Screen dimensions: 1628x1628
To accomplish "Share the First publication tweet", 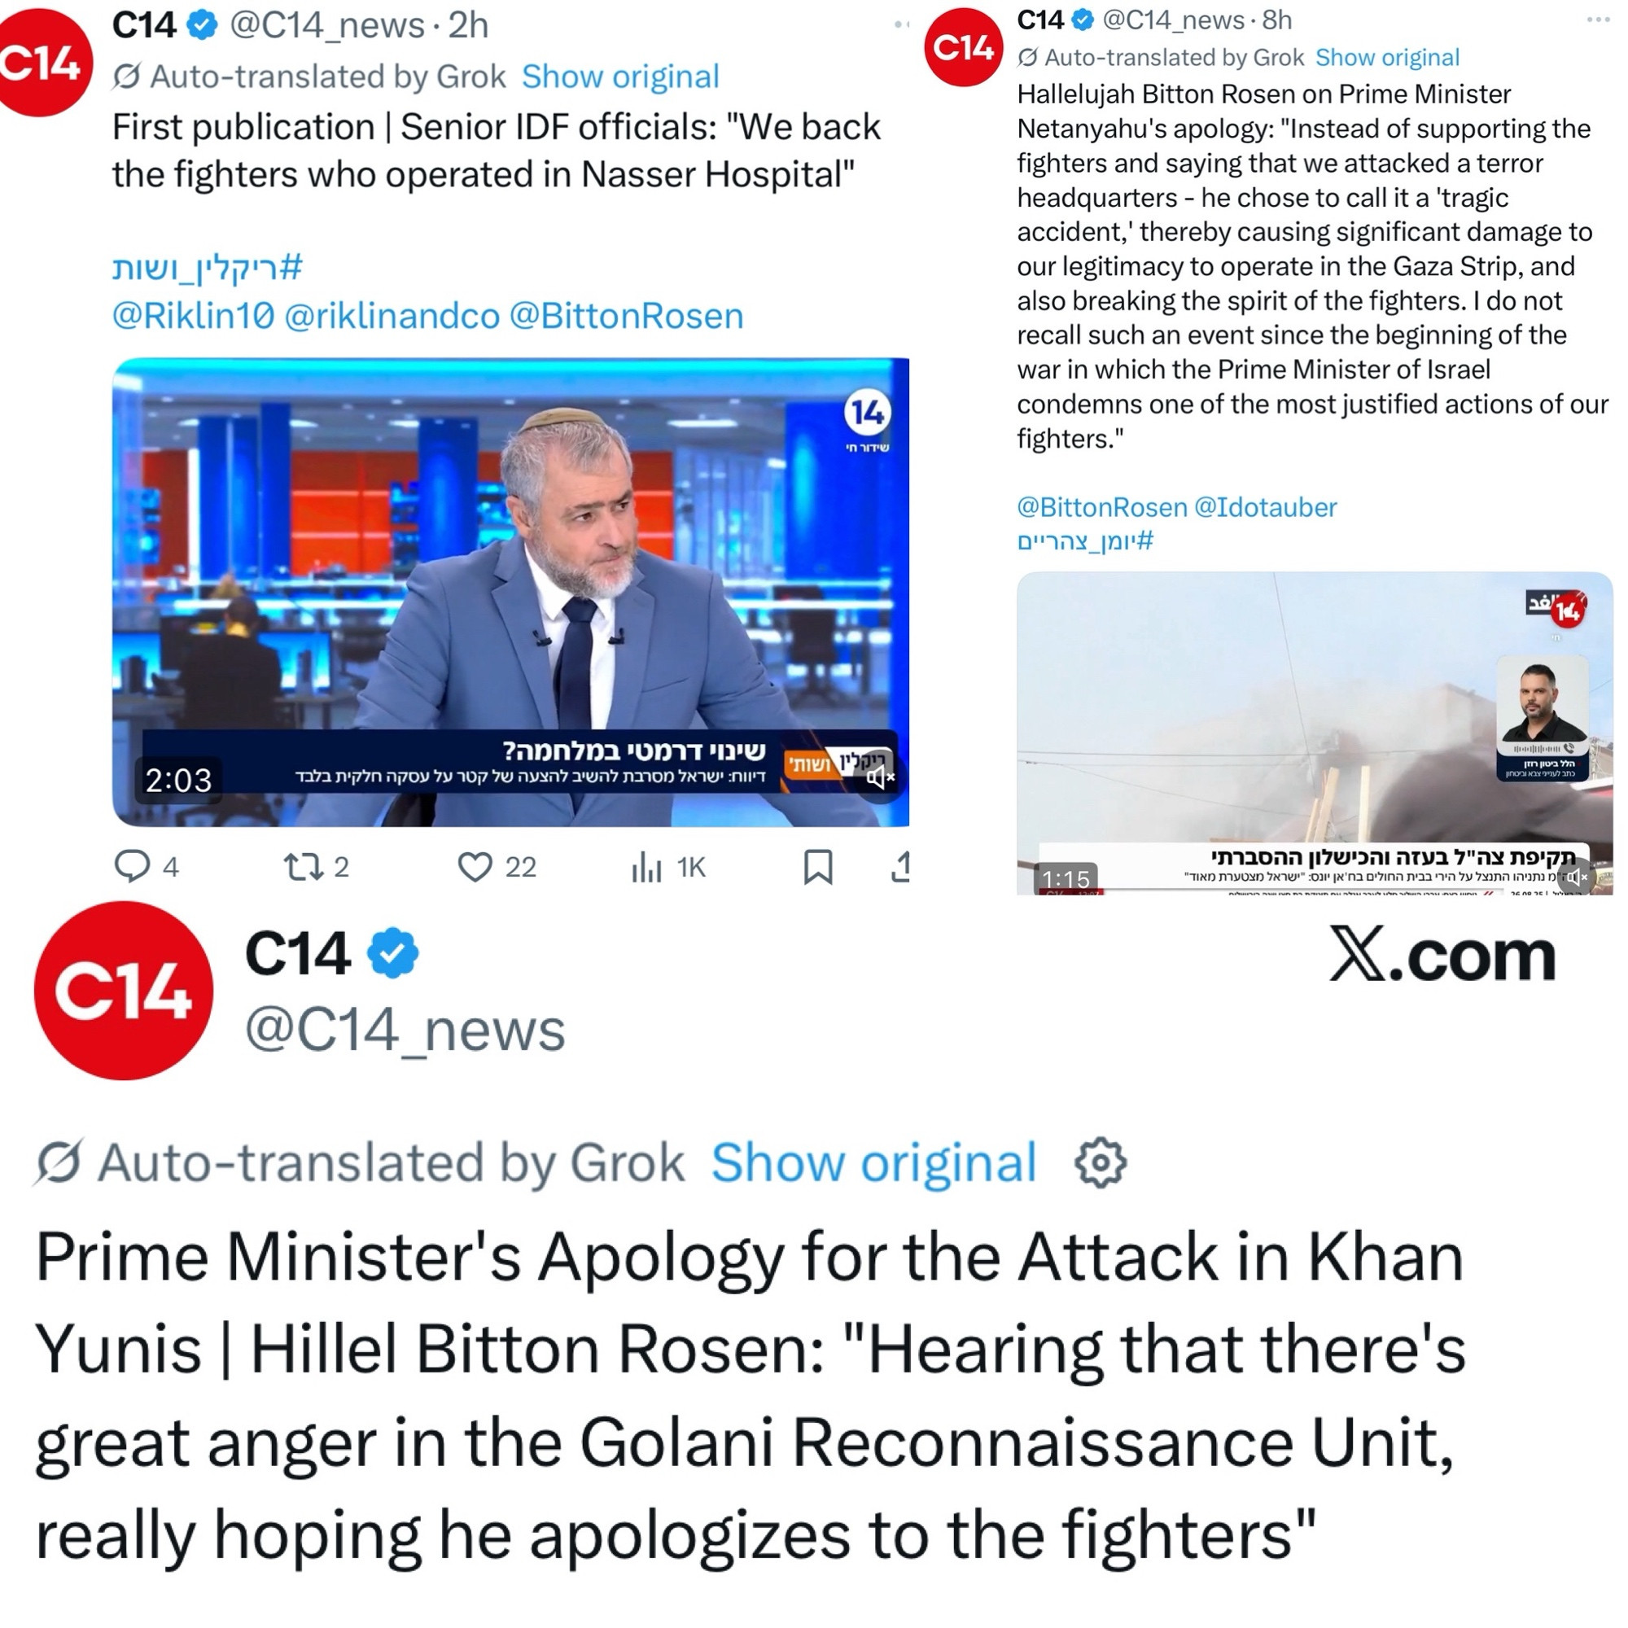I will tap(900, 866).
